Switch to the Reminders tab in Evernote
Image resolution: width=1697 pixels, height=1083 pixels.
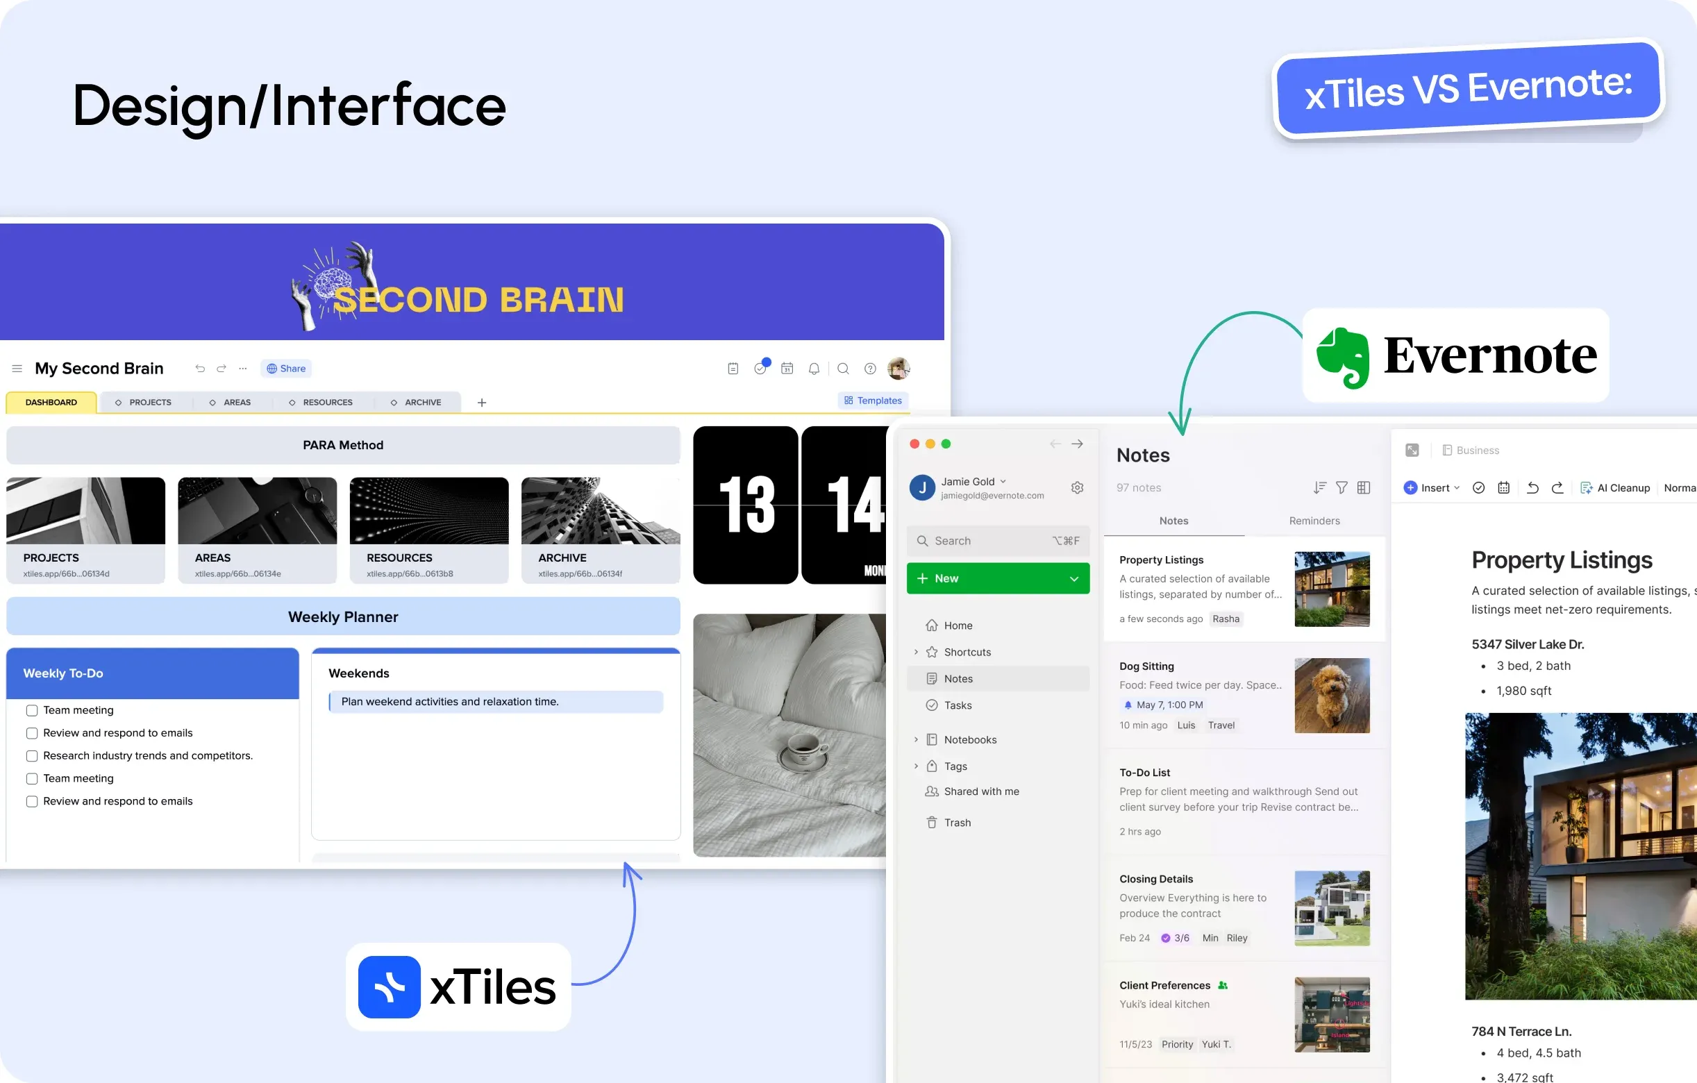pyautogui.click(x=1314, y=521)
